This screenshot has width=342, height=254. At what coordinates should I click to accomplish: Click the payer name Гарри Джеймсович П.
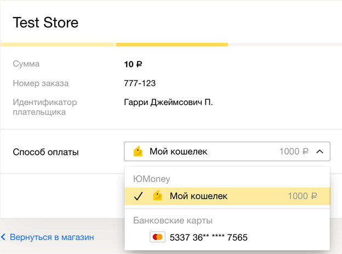(168, 103)
